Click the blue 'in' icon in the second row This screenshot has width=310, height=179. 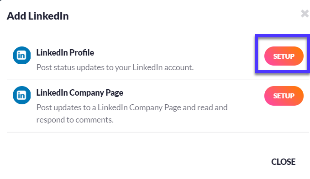click(22, 95)
